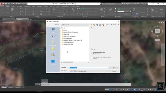Open the Files of type dropdown
The height and width of the screenshot is (93, 166).
pyautogui.click(x=89, y=71)
